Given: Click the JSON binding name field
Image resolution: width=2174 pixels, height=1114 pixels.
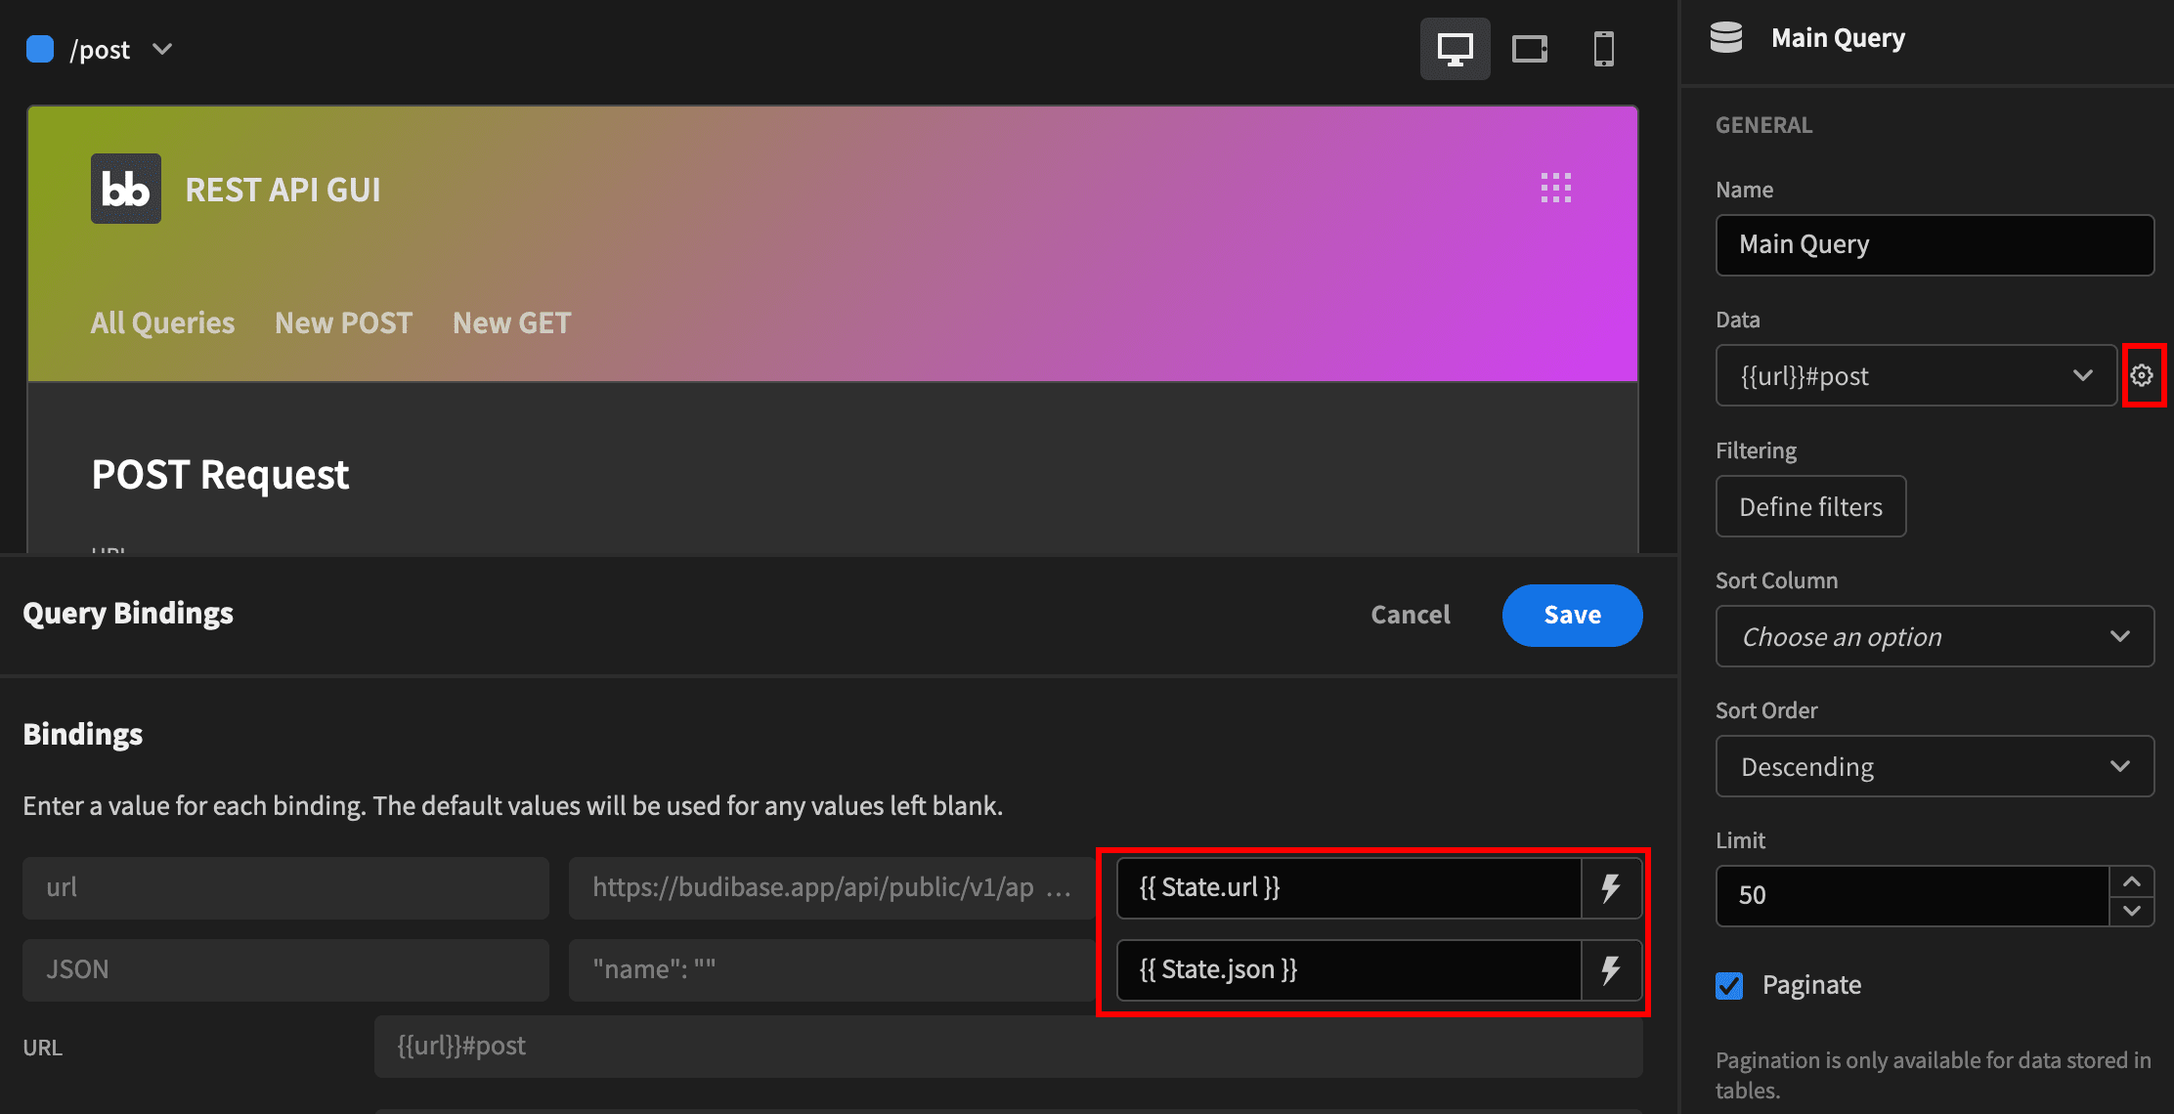Looking at the screenshot, I should coord(285,970).
